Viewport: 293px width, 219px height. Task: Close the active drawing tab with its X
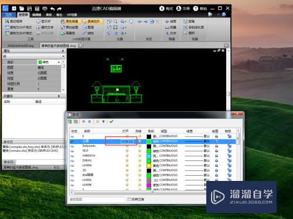(x=80, y=46)
